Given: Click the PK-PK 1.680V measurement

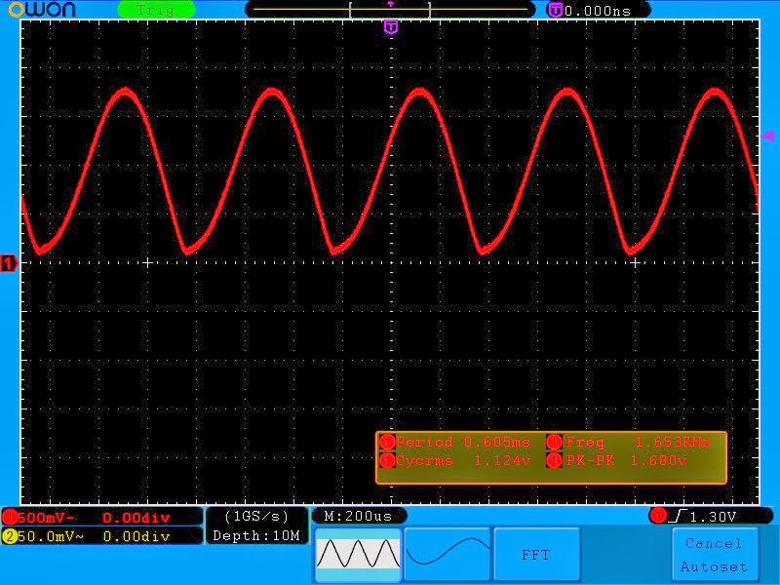Looking at the screenshot, I should pyautogui.click(x=637, y=461).
